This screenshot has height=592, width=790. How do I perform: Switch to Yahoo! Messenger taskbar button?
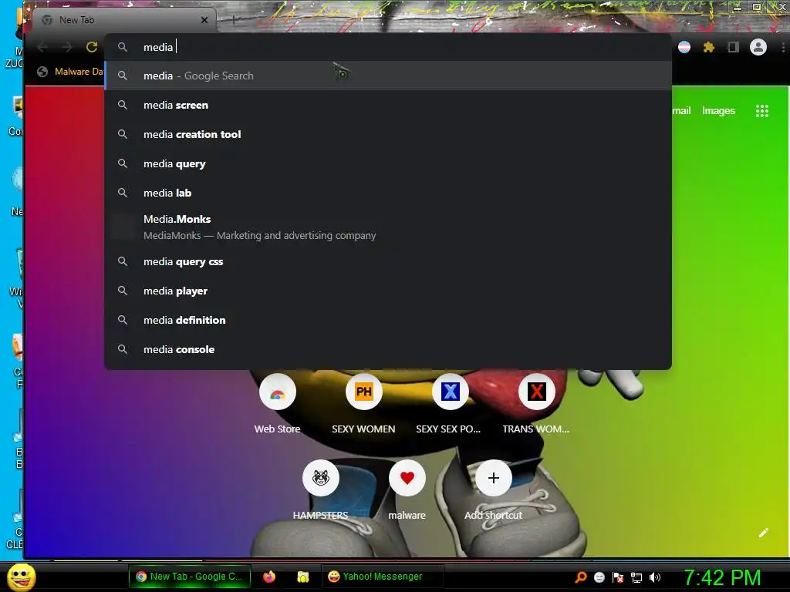[382, 577]
